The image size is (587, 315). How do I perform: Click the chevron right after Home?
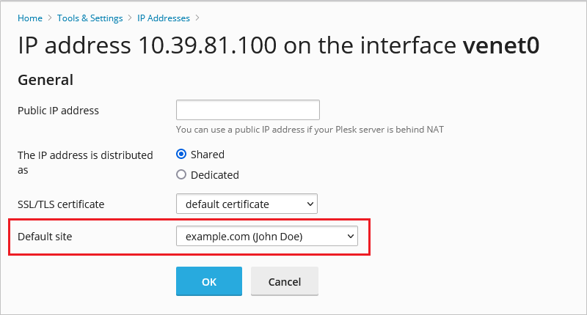tap(51, 18)
